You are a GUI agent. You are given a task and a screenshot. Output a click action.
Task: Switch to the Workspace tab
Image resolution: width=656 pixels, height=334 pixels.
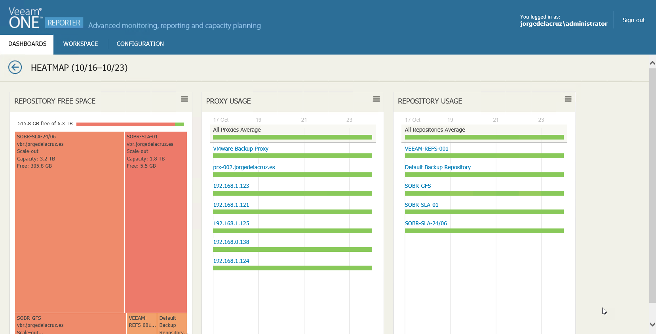click(80, 44)
